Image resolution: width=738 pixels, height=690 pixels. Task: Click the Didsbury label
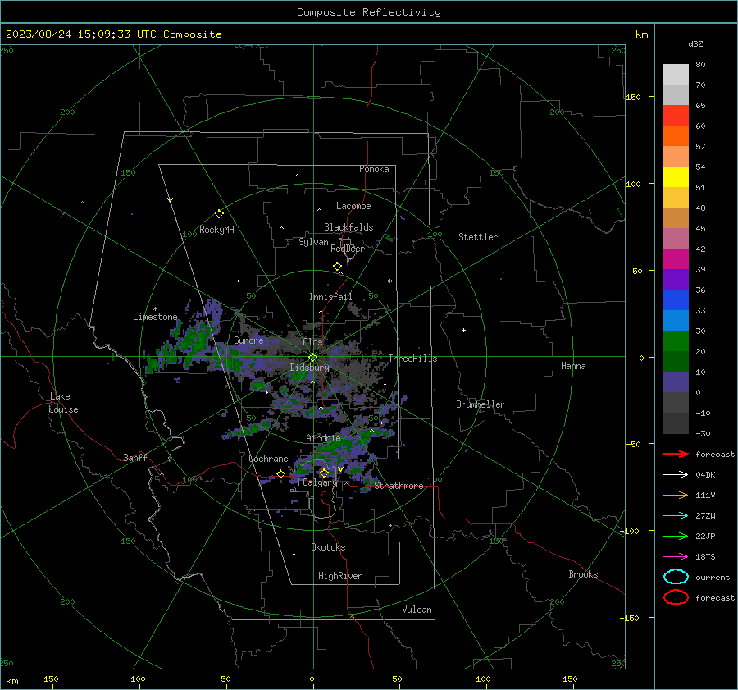309,368
